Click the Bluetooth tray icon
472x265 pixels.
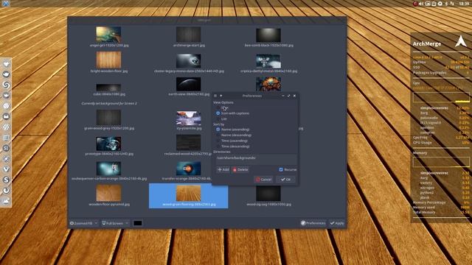pos(446,4)
